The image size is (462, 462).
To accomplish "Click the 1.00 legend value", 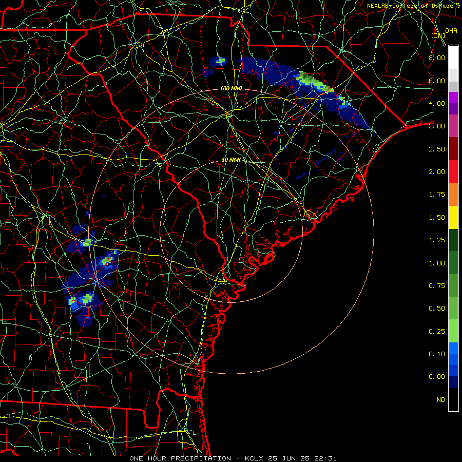I will 437,263.
